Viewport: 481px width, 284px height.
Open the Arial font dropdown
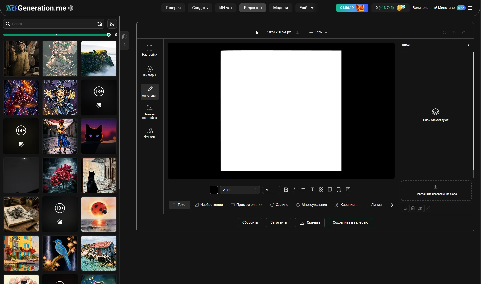tap(240, 190)
